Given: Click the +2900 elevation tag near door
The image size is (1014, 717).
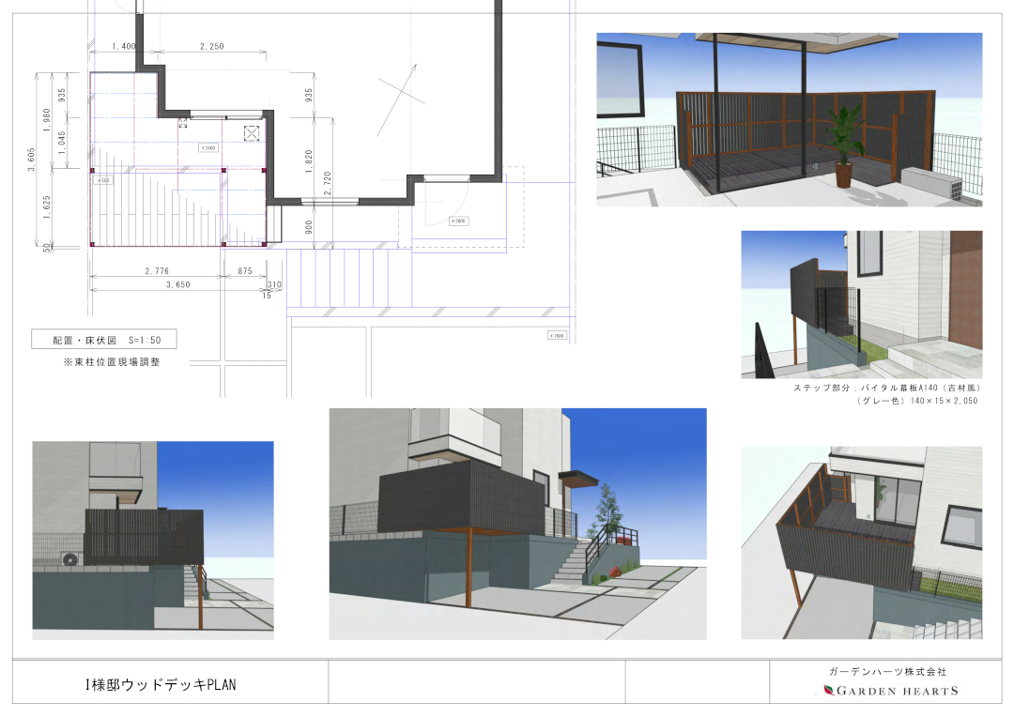Looking at the screenshot, I should [458, 221].
